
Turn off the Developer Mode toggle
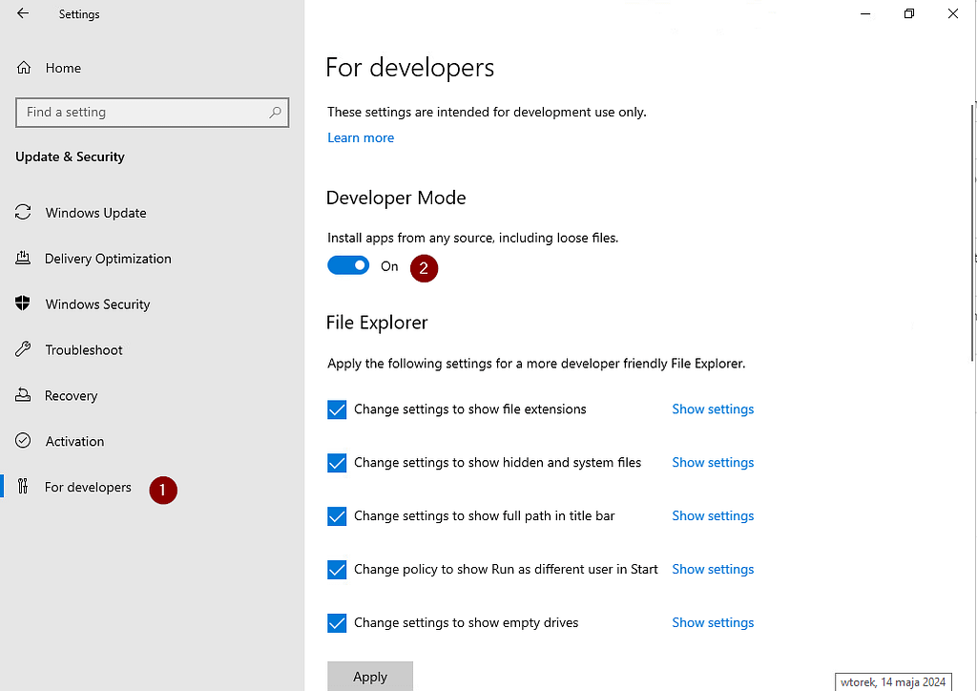(348, 266)
